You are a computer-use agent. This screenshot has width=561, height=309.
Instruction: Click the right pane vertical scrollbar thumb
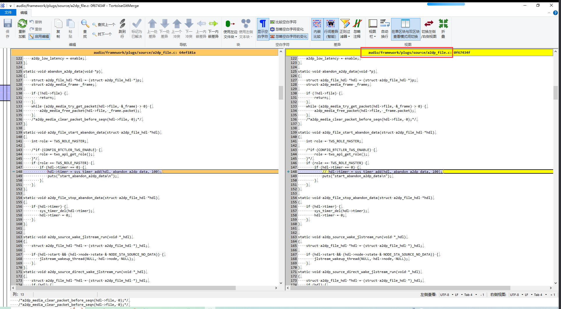coord(555,93)
